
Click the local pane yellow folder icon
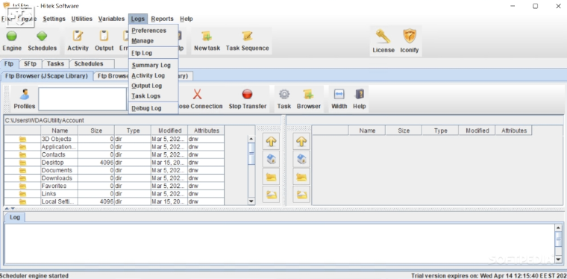pos(271,177)
